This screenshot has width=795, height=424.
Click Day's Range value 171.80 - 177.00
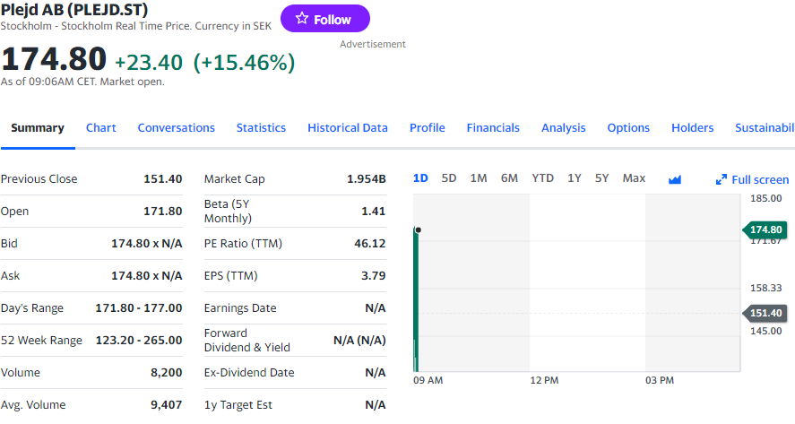click(139, 308)
